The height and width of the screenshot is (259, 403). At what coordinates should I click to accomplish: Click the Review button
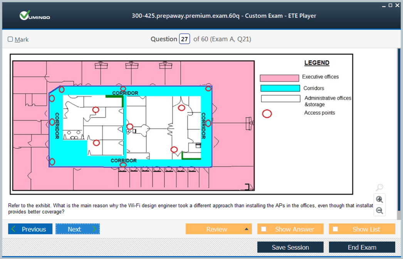pos(219,229)
